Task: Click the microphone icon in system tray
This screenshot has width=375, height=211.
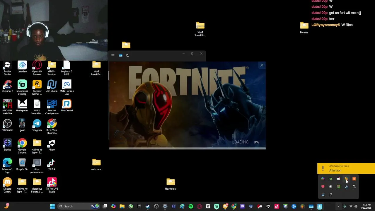Action: (x=345, y=206)
